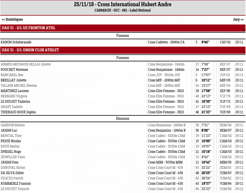The height and width of the screenshot is (193, 246).
Task: Open athlete VILLAIN-MICHEL Noemie
Action: pyautogui.click(x=19, y=86)
